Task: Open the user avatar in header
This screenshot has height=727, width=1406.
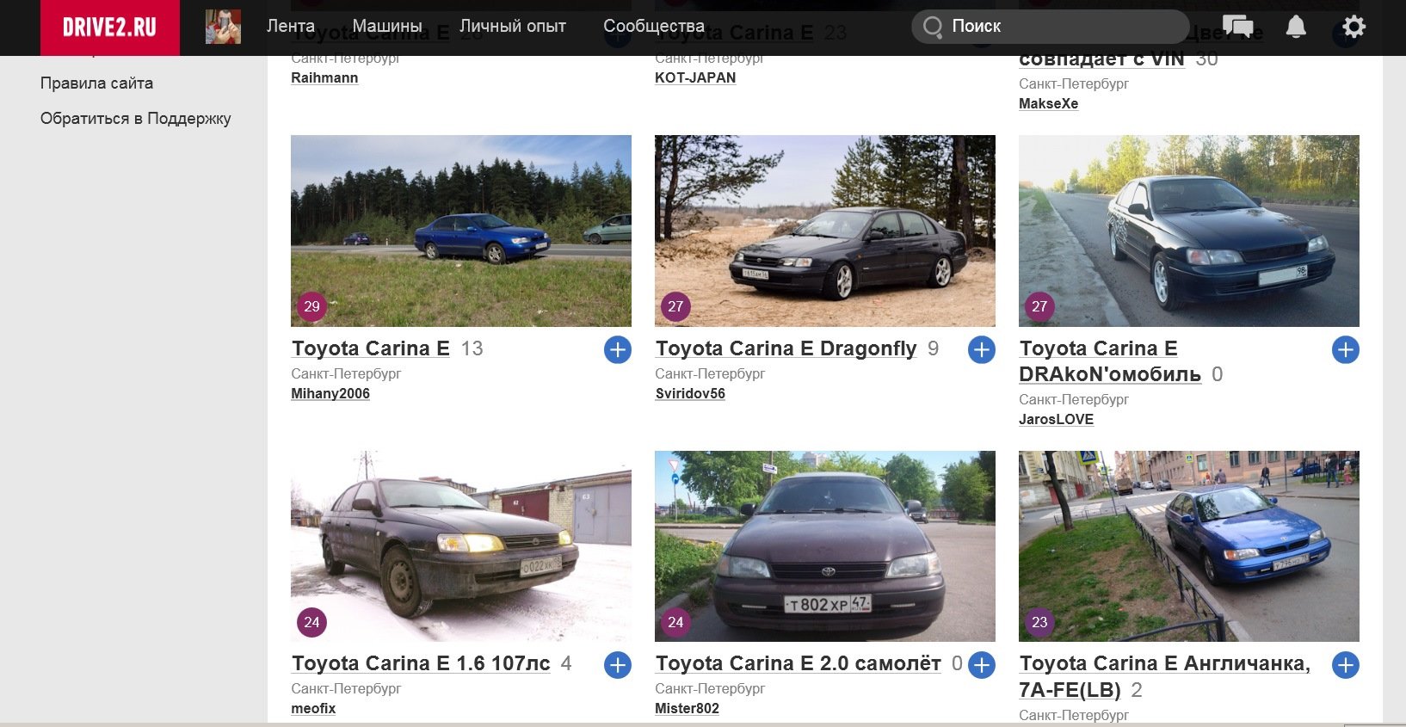Action: (223, 28)
